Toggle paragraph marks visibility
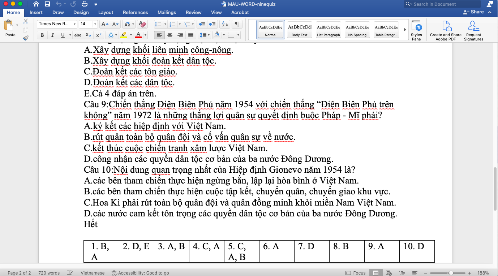The image size is (498, 276). click(236, 24)
